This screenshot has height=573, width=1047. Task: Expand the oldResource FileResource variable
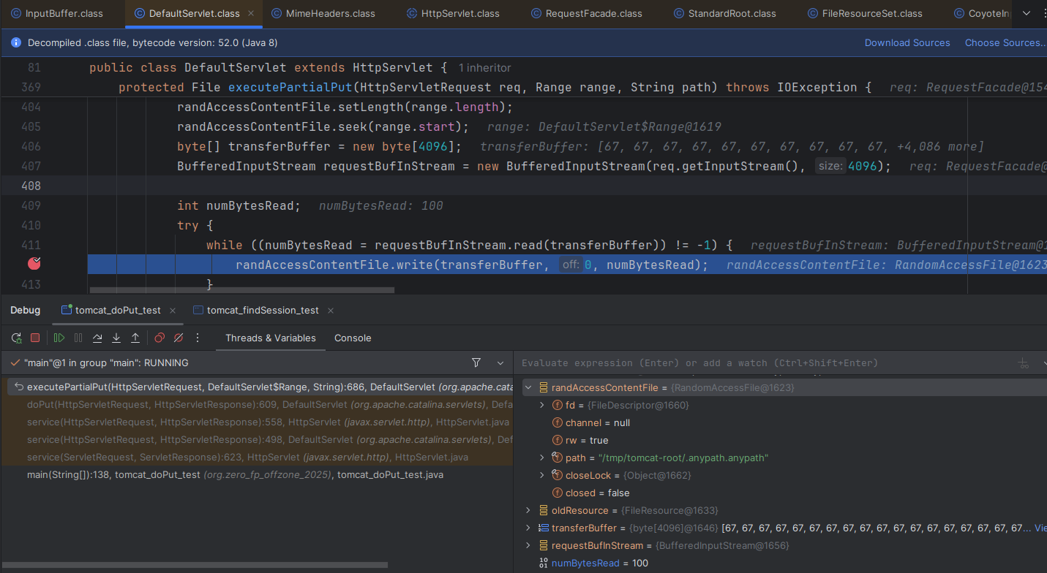click(x=530, y=510)
